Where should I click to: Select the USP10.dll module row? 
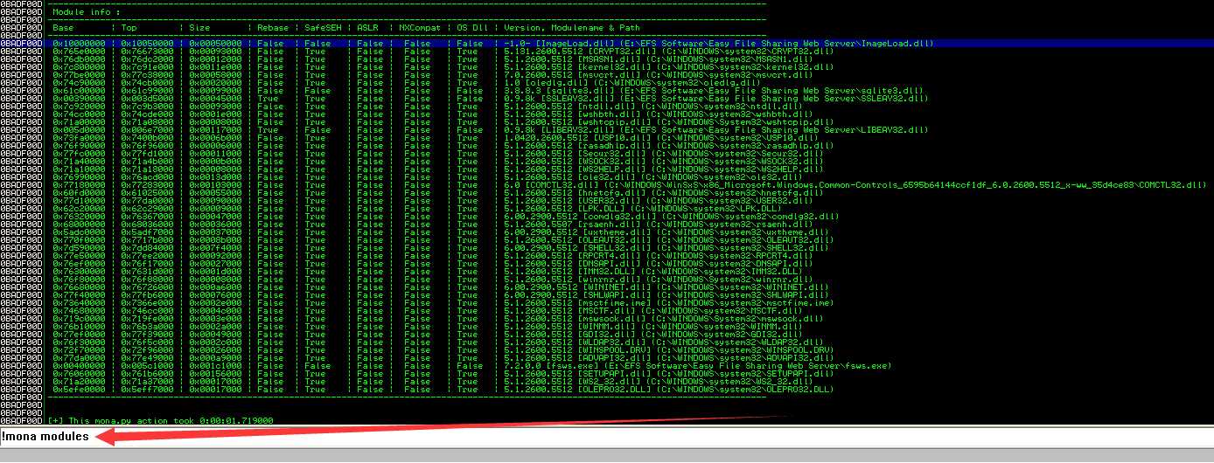pos(607,137)
